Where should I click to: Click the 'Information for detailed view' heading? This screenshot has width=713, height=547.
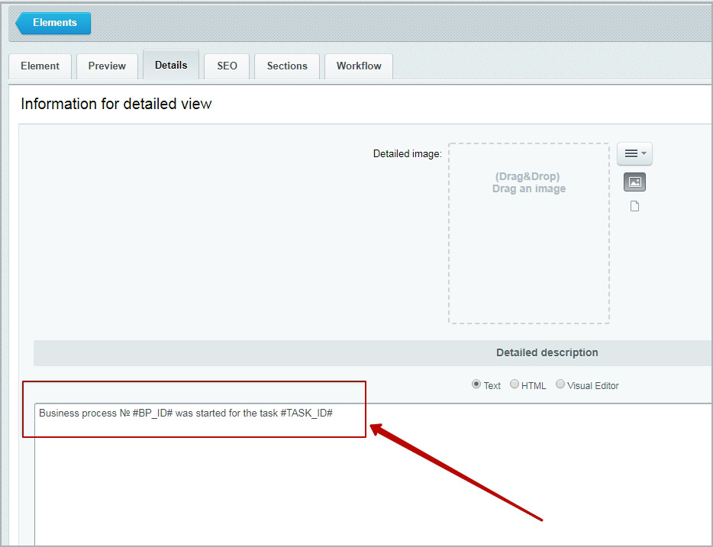pyautogui.click(x=116, y=104)
